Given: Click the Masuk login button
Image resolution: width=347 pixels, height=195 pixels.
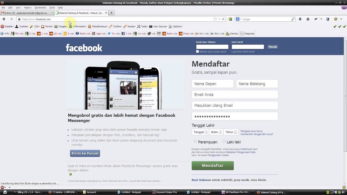Looking at the screenshot, I should point(273,47).
